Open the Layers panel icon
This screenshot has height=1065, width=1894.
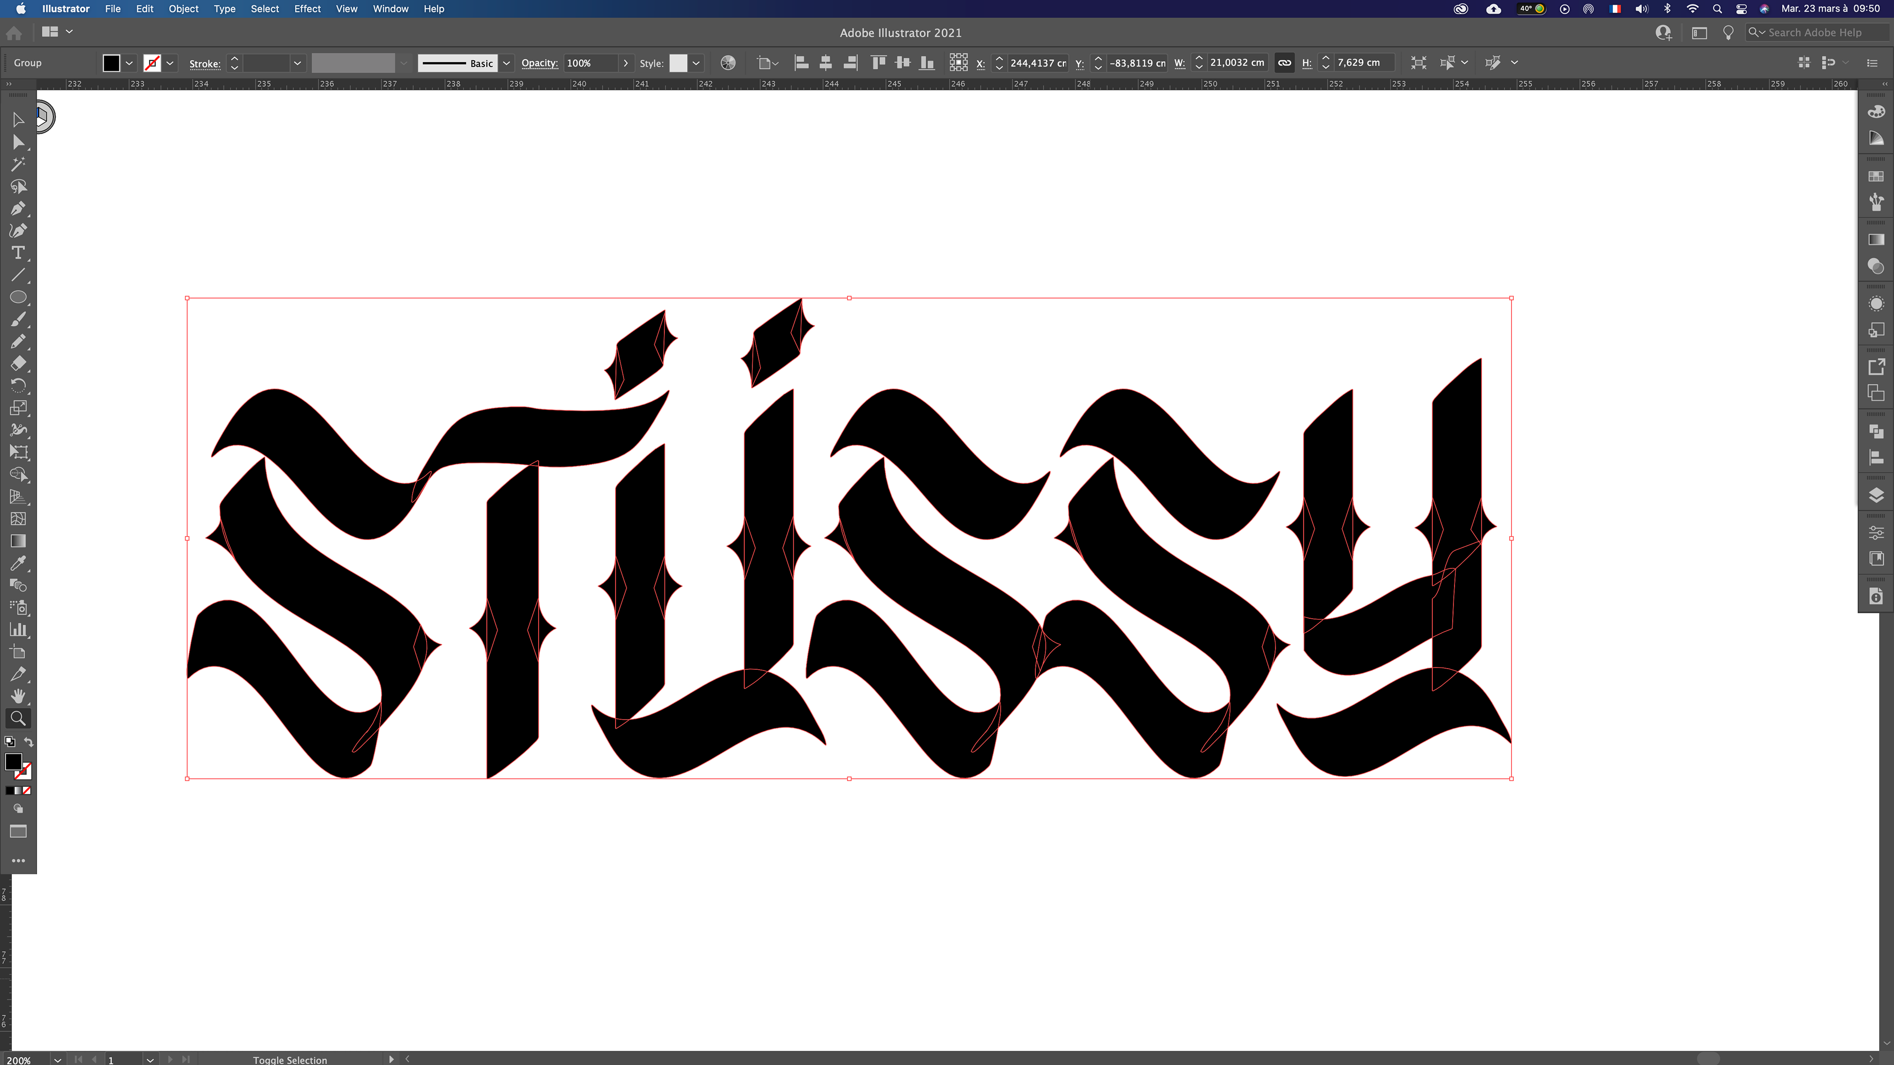click(x=1876, y=495)
